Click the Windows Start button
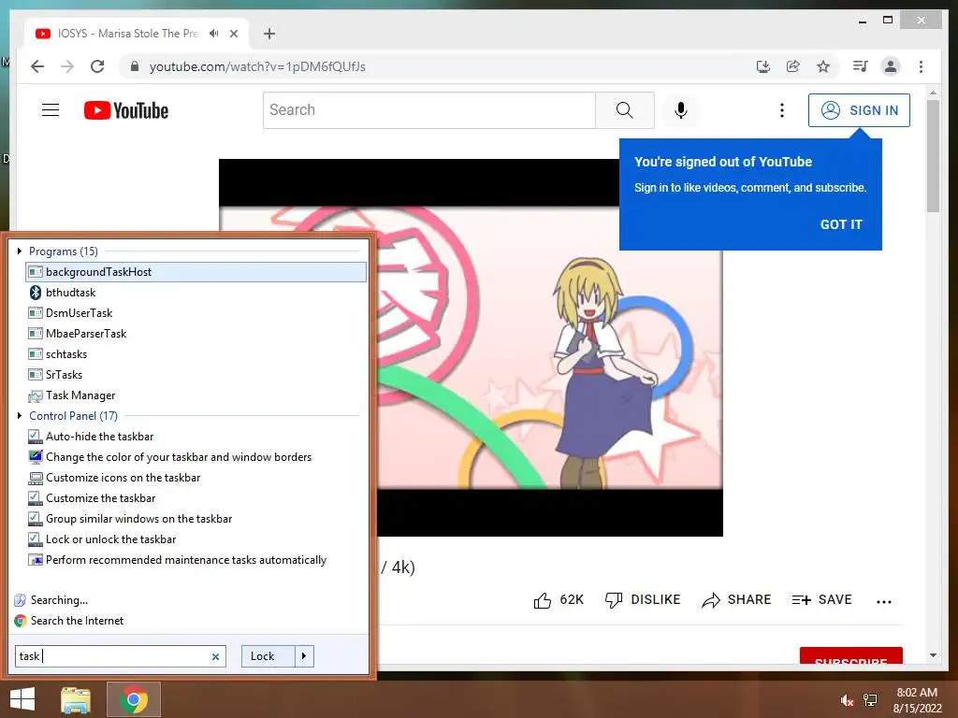Viewport: 958px width, 718px height. tap(22, 699)
